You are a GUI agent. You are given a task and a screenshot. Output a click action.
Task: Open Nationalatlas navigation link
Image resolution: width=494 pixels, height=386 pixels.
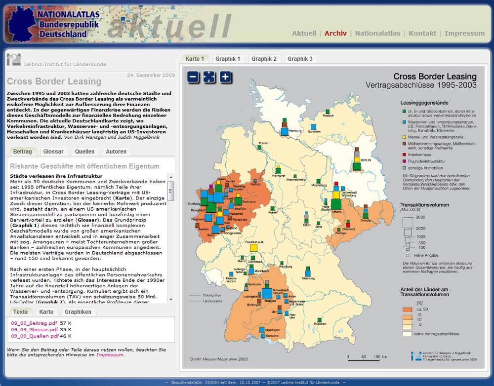378,34
